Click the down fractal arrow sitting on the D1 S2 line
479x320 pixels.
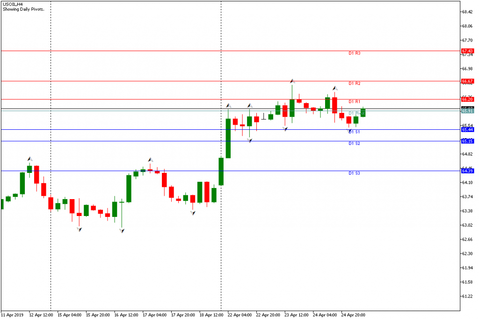pyautogui.click(x=250, y=141)
